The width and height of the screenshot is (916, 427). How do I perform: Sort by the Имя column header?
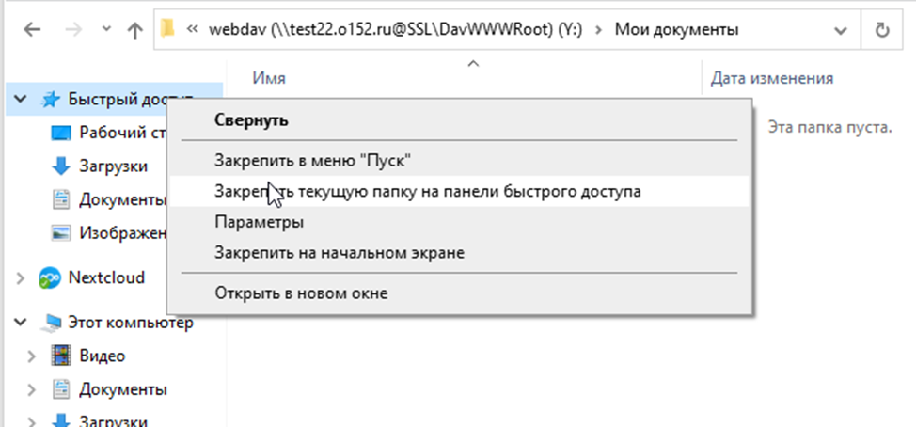point(269,79)
